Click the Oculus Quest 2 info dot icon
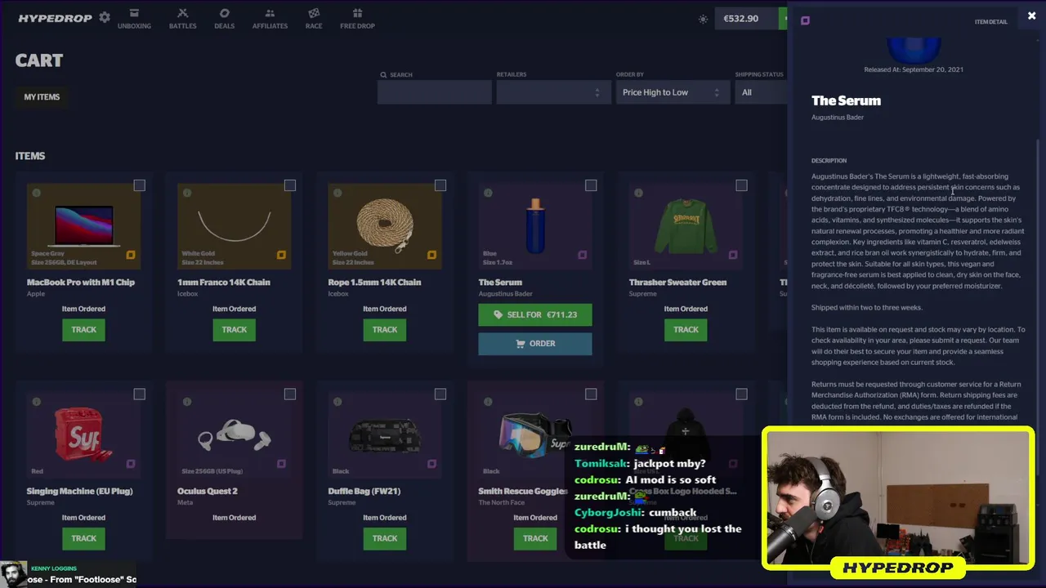Viewport: 1046px width, 588px height. coord(187,402)
